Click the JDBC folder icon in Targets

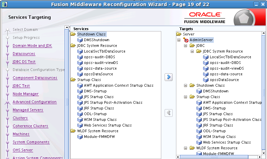[x=192, y=46]
